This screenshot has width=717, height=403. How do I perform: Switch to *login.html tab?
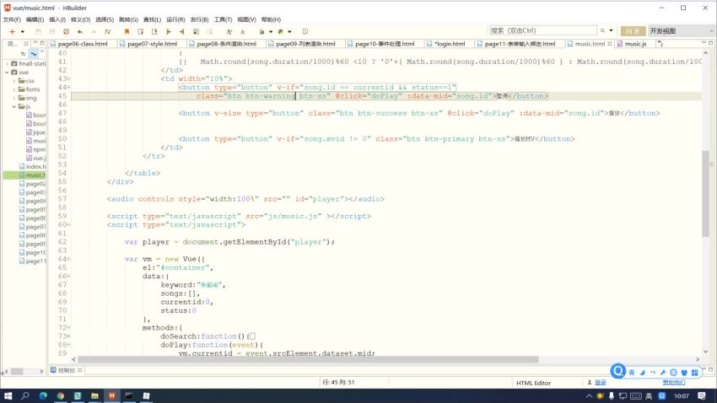449,44
